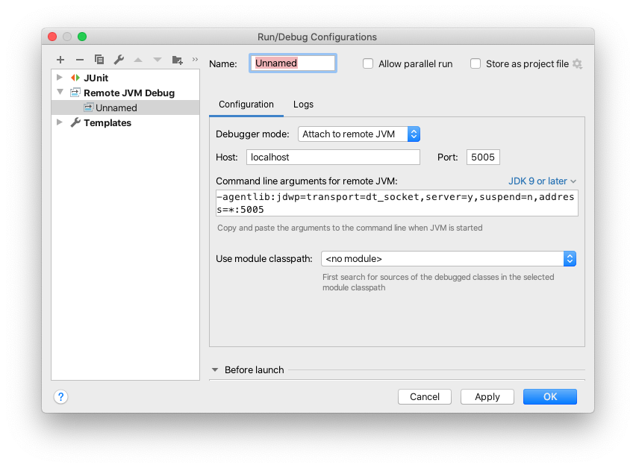Check Store as project file
Viewport: 636px width, 468px height.
476,63
